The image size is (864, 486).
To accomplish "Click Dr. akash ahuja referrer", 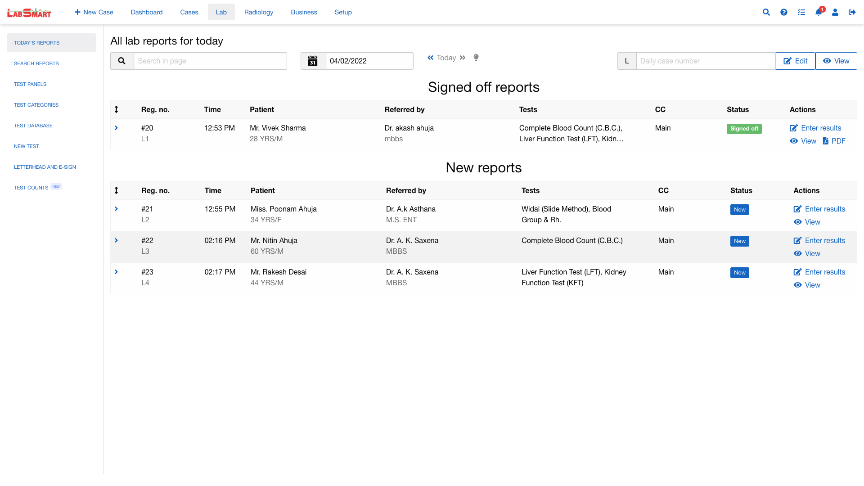I will (409, 128).
